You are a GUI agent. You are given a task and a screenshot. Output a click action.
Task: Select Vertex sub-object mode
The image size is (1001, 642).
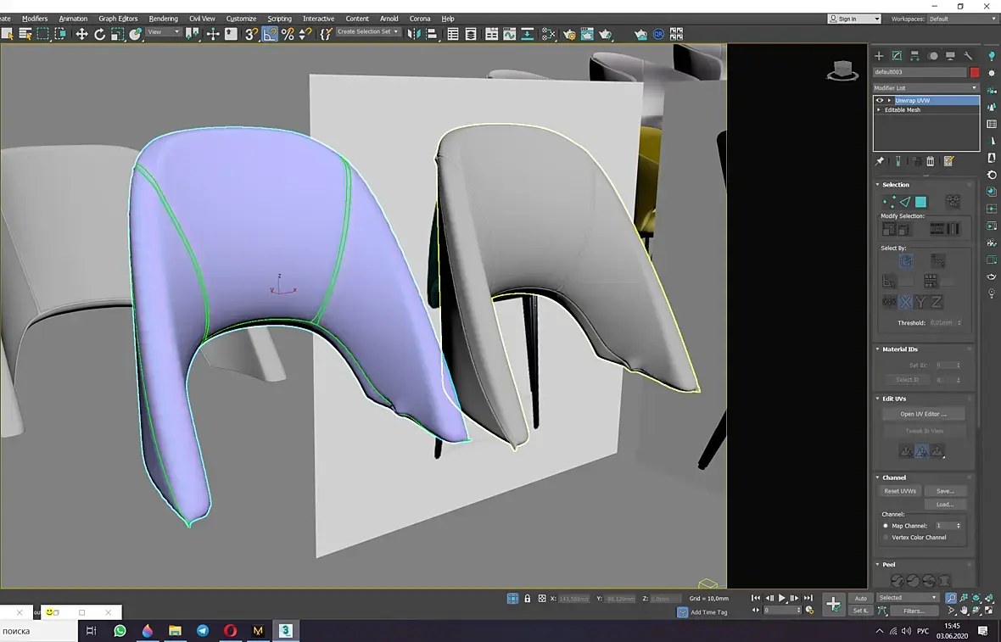coord(888,202)
